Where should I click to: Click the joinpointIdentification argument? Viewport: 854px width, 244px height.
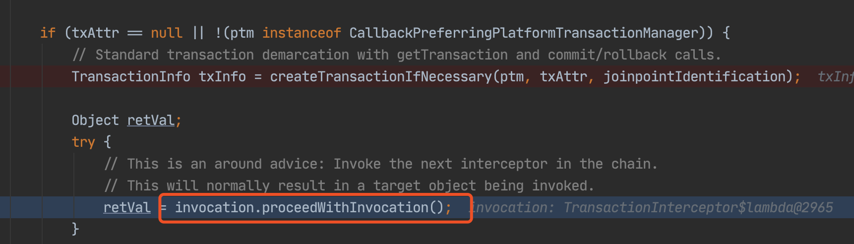695,76
